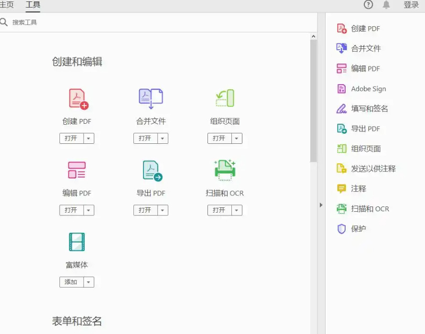Click the 富媒体 film strip icon
Image resolution: width=425 pixels, height=334 pixels.
coord(76,242)
